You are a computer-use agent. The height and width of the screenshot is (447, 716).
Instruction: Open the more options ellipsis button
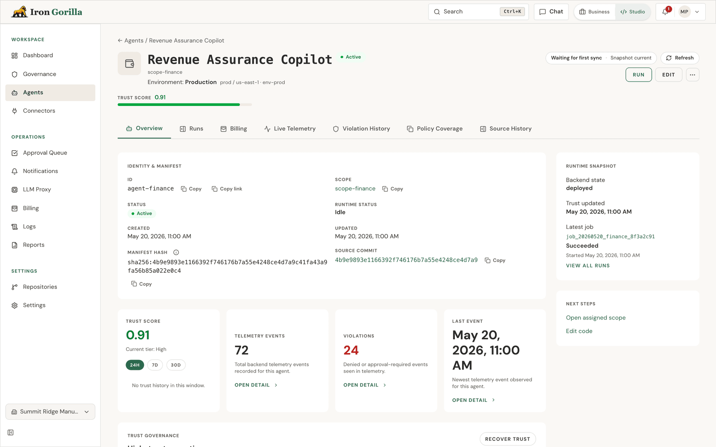click(x=692, y=75)
